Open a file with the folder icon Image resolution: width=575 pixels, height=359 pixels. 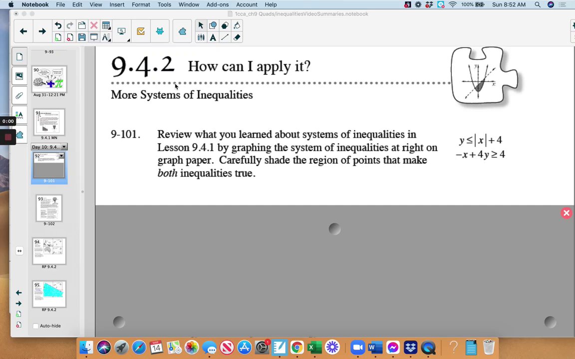[82, 25]
